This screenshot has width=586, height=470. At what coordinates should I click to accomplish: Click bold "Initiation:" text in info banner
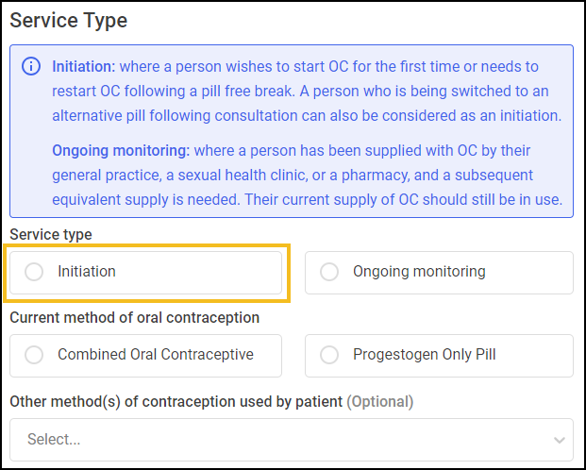coord(84,67)
